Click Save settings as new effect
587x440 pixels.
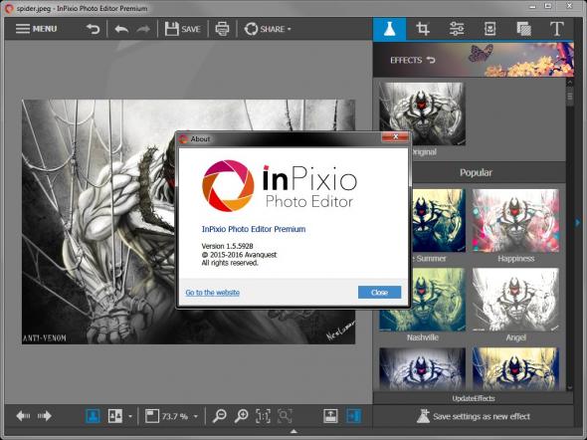[474, 416]
